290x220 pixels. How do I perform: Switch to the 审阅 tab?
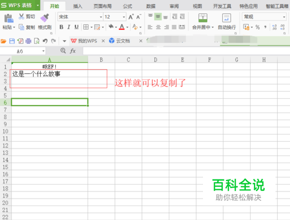pyautogui.click(x=174, y=6)
